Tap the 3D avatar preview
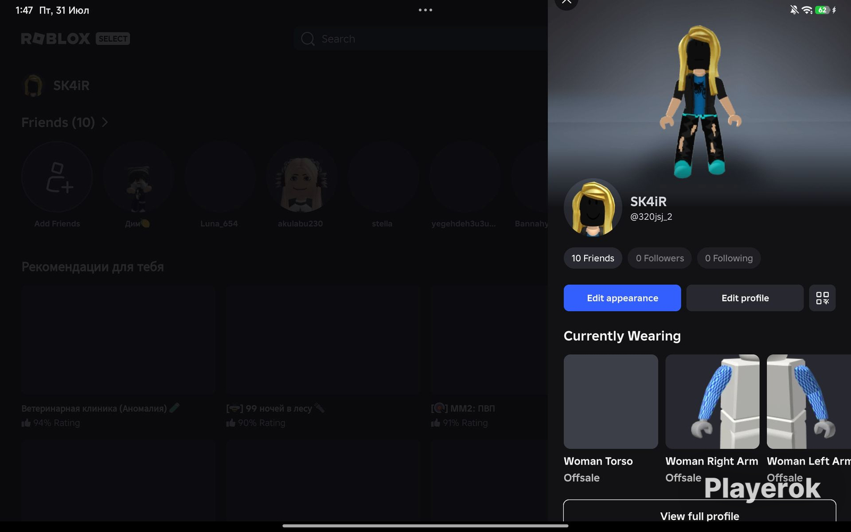The width and height of the screenshot is (851, 532). pyautogui.click(x=699, y=101)
